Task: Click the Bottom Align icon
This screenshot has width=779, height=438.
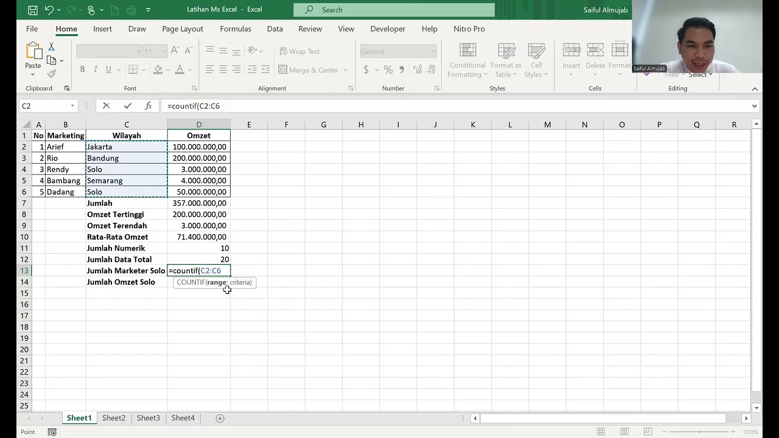Action: pyautogui.click(x=236, y=50)
